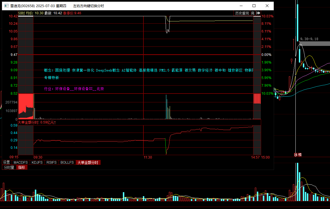Click the 专精特新 concept label
Screen dimensions: 330x209
coord(51,78)
